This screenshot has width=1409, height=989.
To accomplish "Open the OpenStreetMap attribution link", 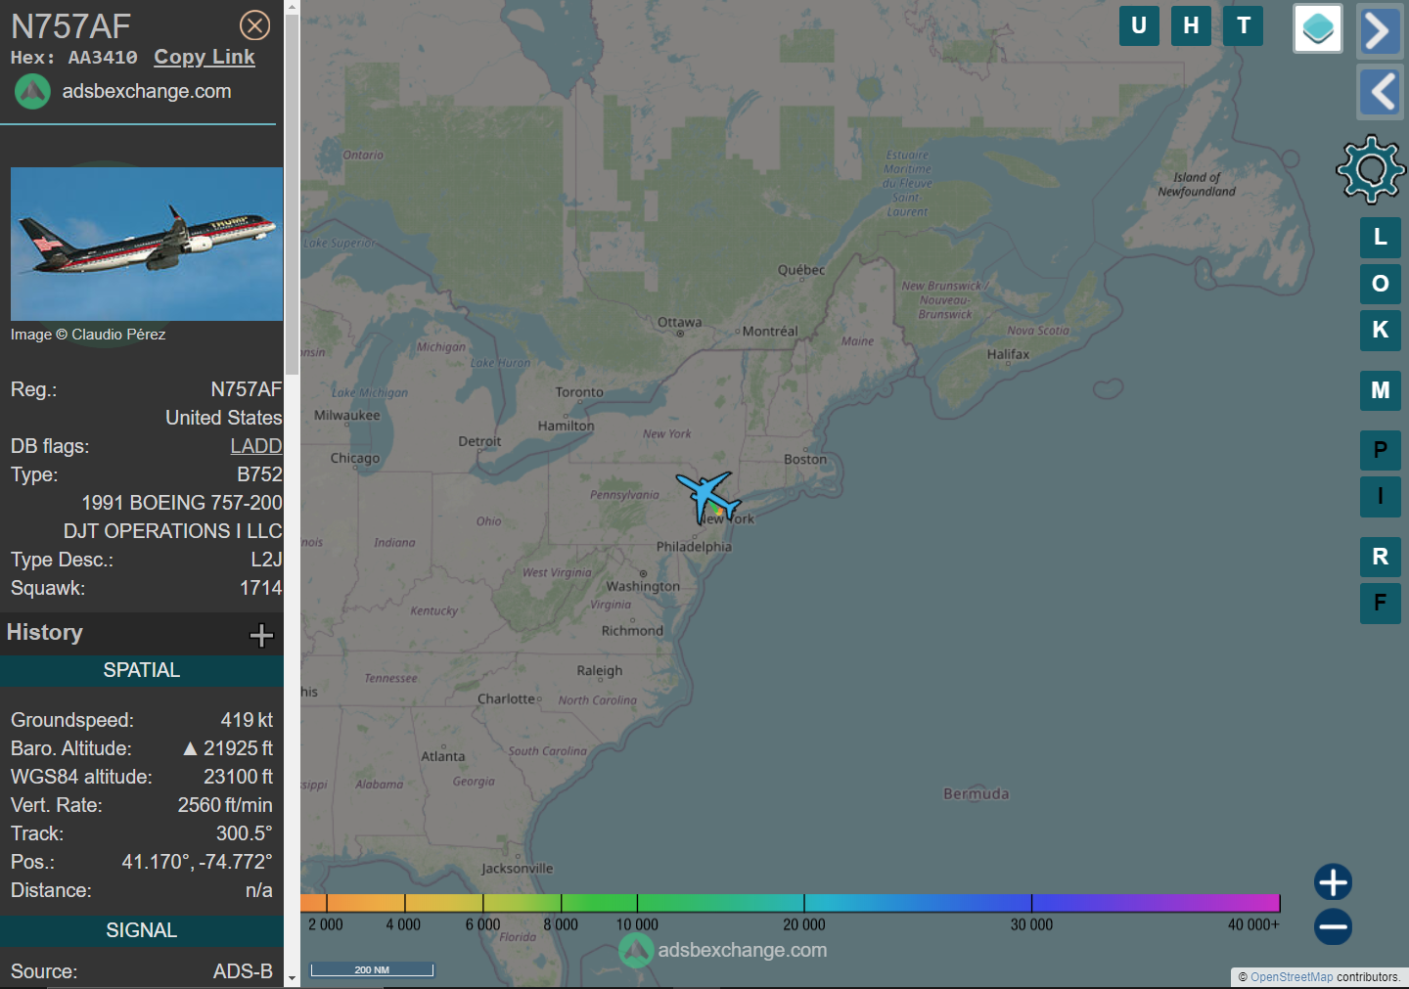I will [1292, 977].
